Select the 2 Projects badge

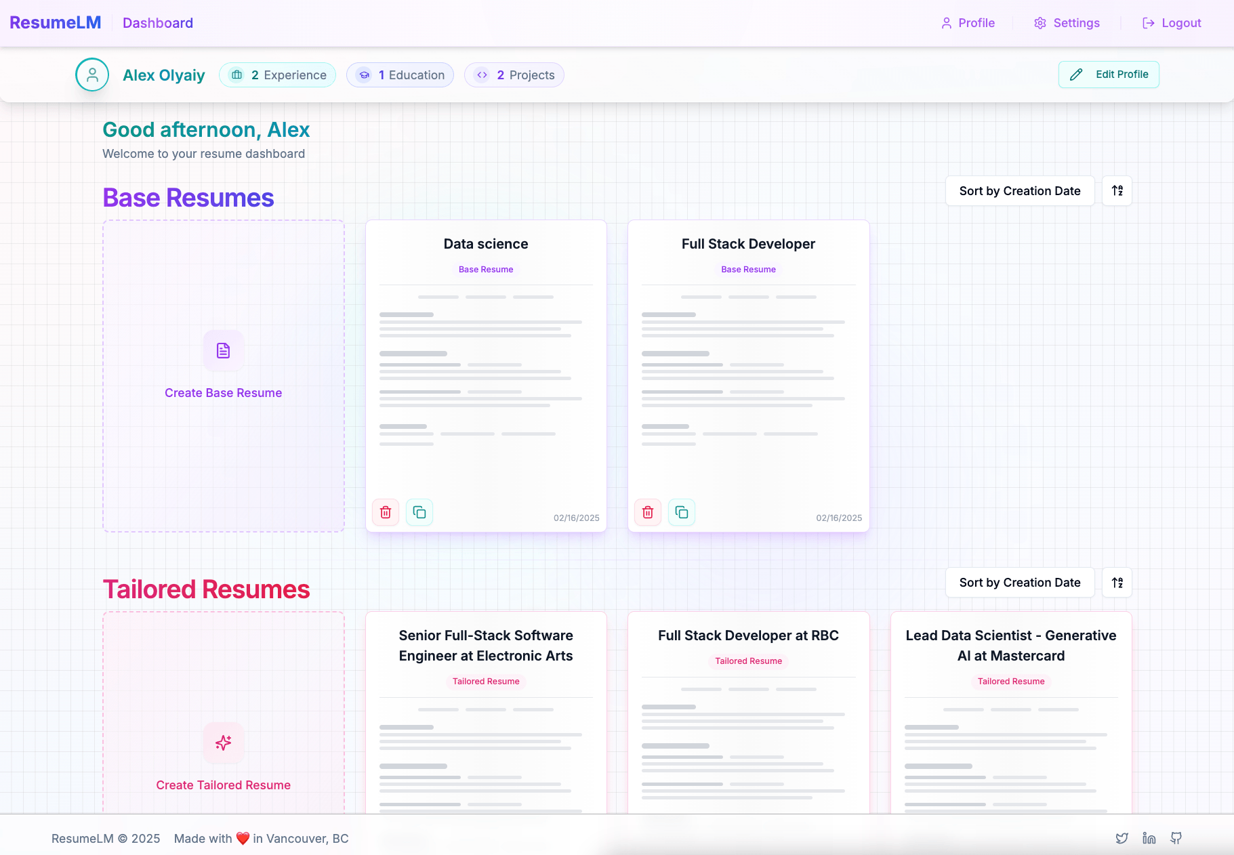514,75
